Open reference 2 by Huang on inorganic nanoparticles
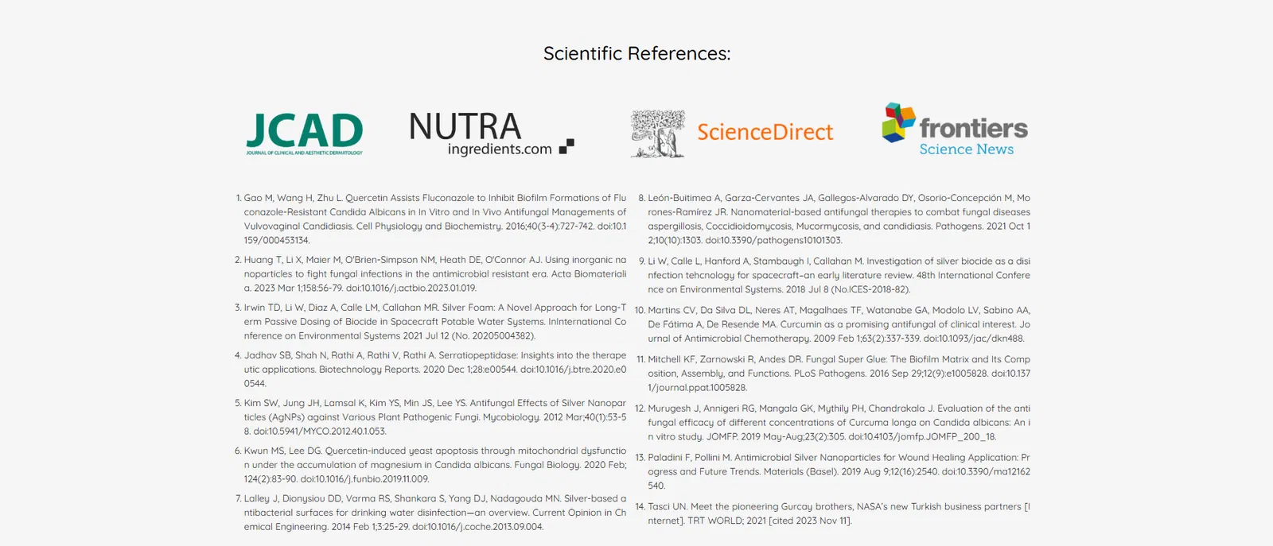 click(x=434, y=274)
